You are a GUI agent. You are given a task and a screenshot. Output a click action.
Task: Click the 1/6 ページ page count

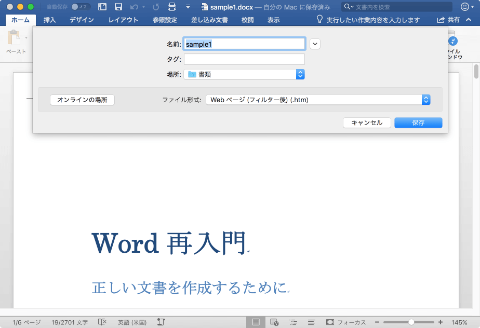[26, 322]
